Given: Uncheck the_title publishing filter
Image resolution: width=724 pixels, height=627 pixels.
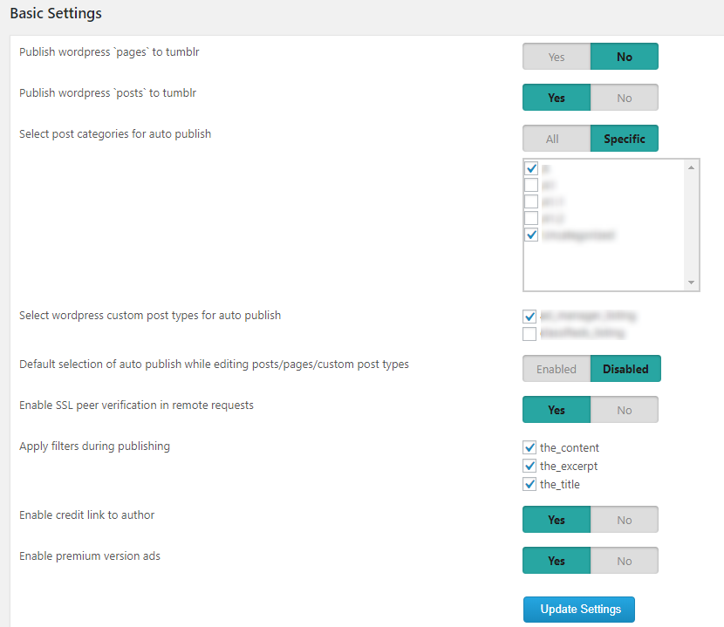Looking at the screenshot, I should pos(529,484).
